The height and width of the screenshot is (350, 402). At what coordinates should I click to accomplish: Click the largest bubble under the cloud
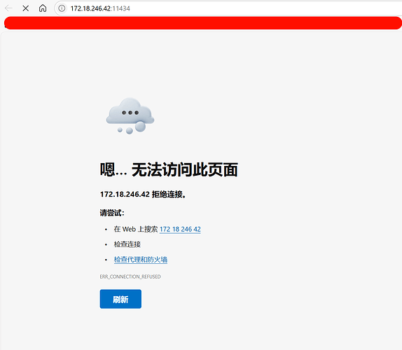coord(140,127)
